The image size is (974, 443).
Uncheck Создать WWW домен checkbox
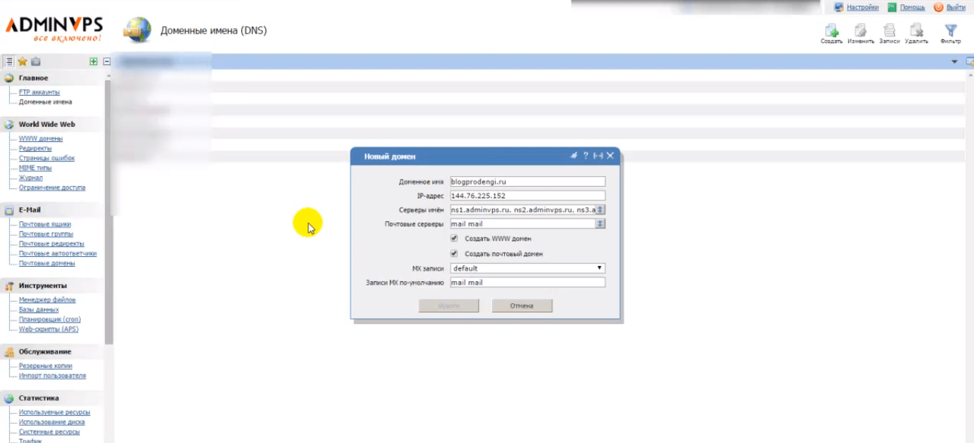(x=454, y=238)
